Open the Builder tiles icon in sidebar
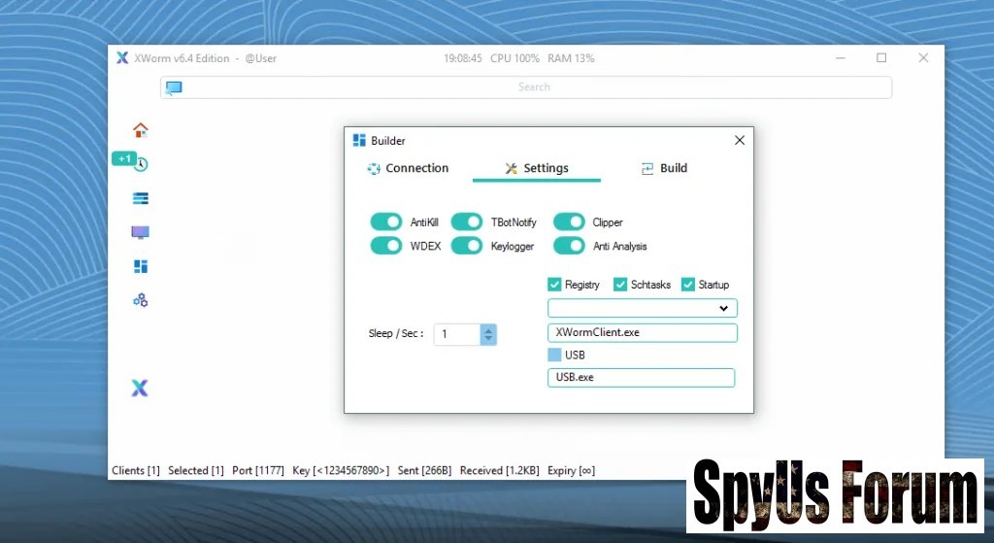This screenshot has width=994, height=543. (x=141, y=266)
